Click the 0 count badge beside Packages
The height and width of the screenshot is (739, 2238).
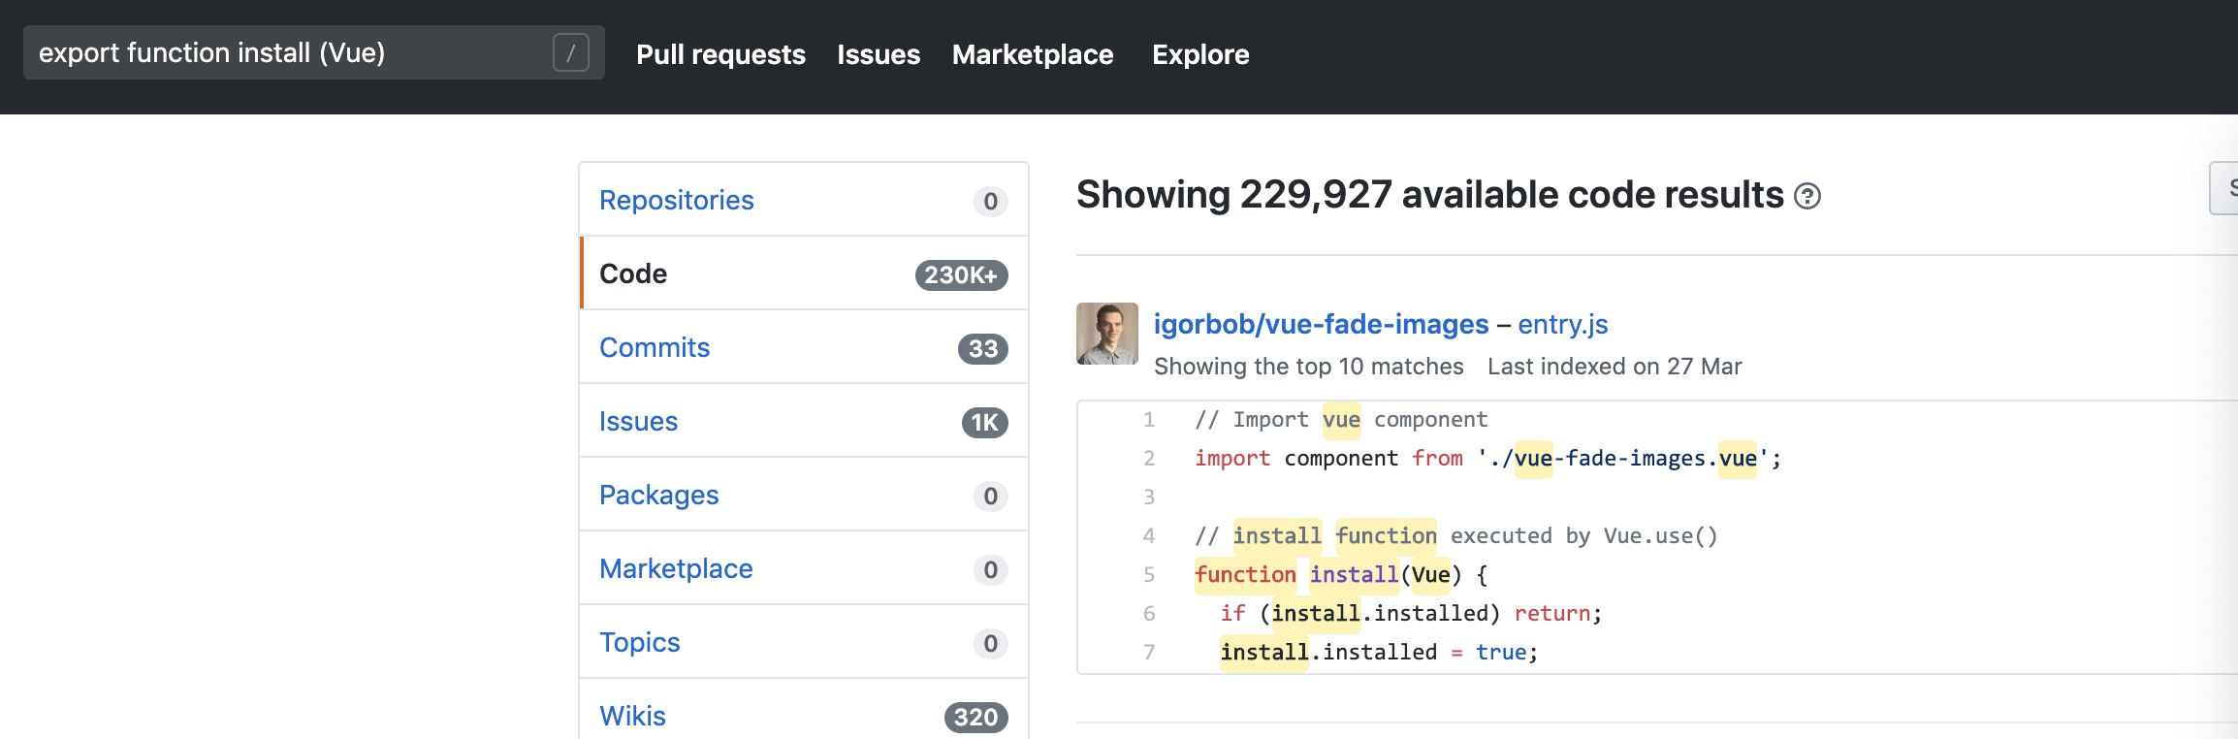(x=991, y=497)
